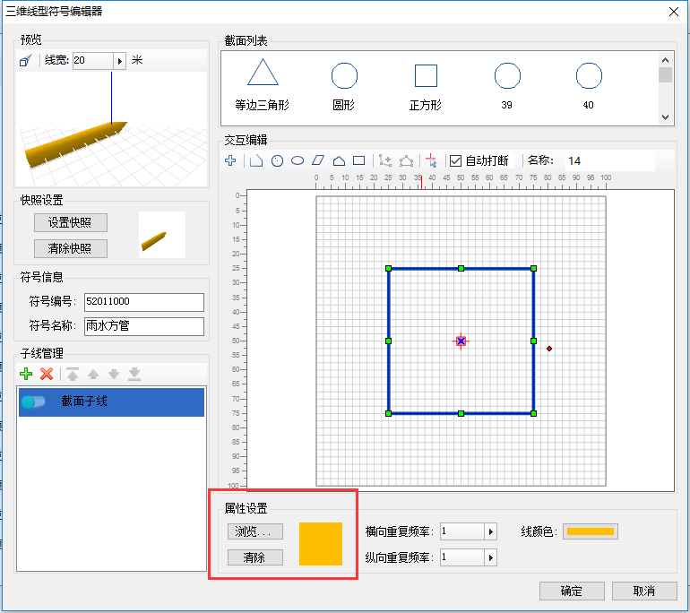
Task: Delete sub-line with red X icon
Action: coord(47,374)
